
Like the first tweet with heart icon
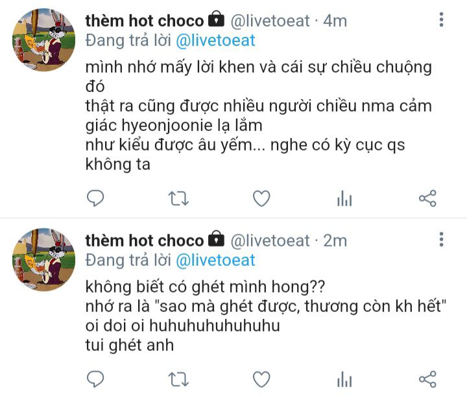coord(261,198)
